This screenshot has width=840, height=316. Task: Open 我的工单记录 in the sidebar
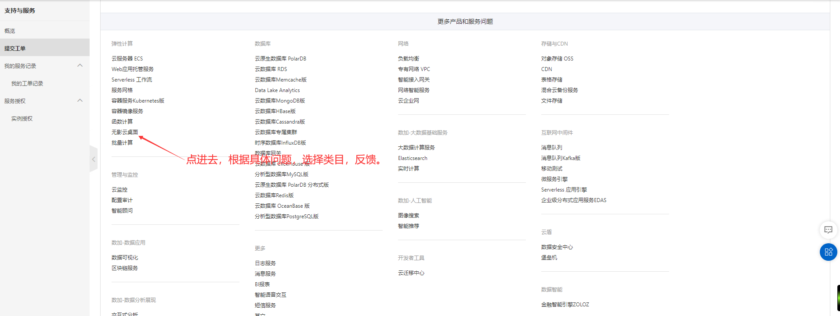(x=27, y=83)
